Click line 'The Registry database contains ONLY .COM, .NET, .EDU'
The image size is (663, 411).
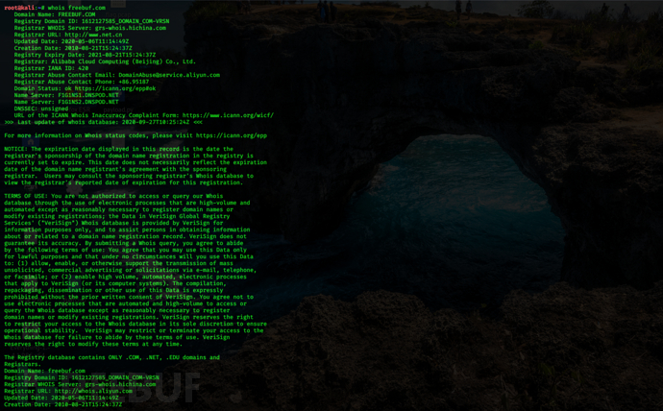pos(111,357)
